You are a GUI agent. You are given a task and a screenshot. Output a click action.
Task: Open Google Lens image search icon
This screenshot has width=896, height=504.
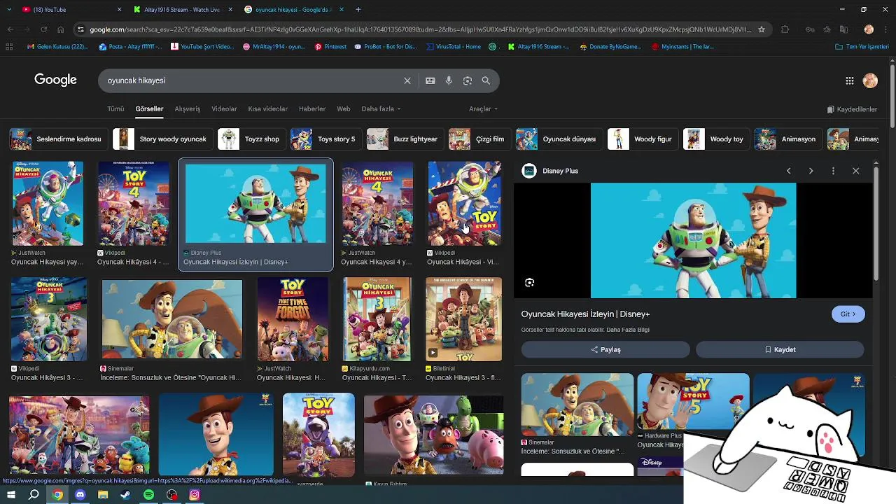[468, 80]
